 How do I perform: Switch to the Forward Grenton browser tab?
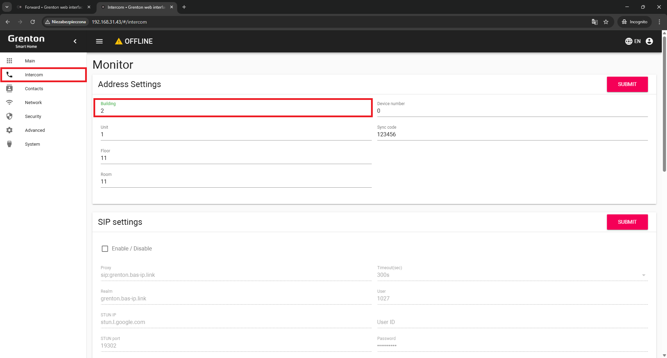coord(53,7)
